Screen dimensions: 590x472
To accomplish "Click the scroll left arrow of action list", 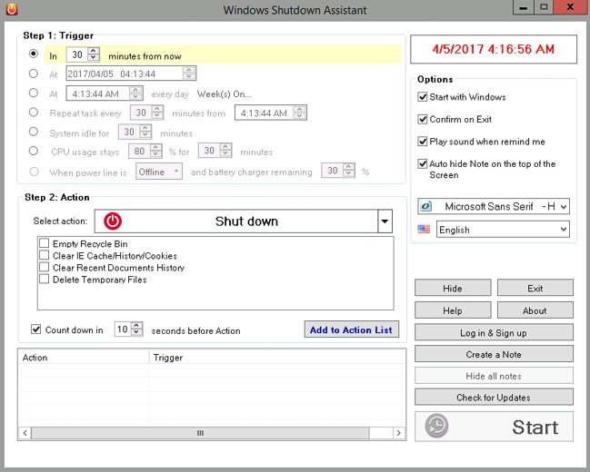I will pyautogui.click(x=25, y=433).
